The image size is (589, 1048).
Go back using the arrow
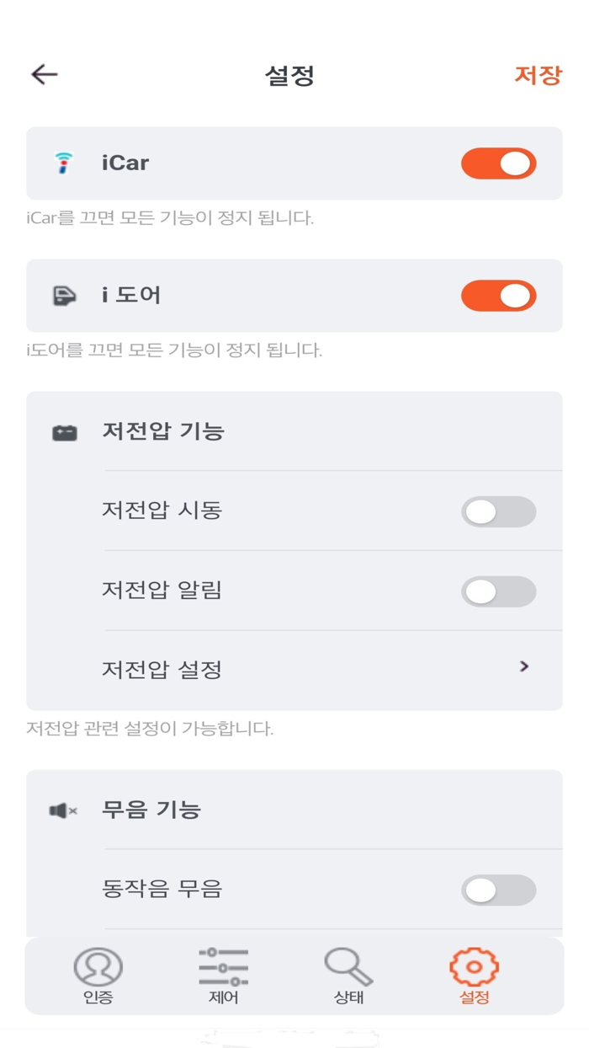(x=42, y=75)
